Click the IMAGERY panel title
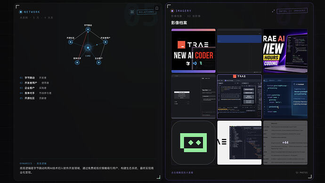The height and width of the screenshot is (183, 325). click(x=183, y=11)
